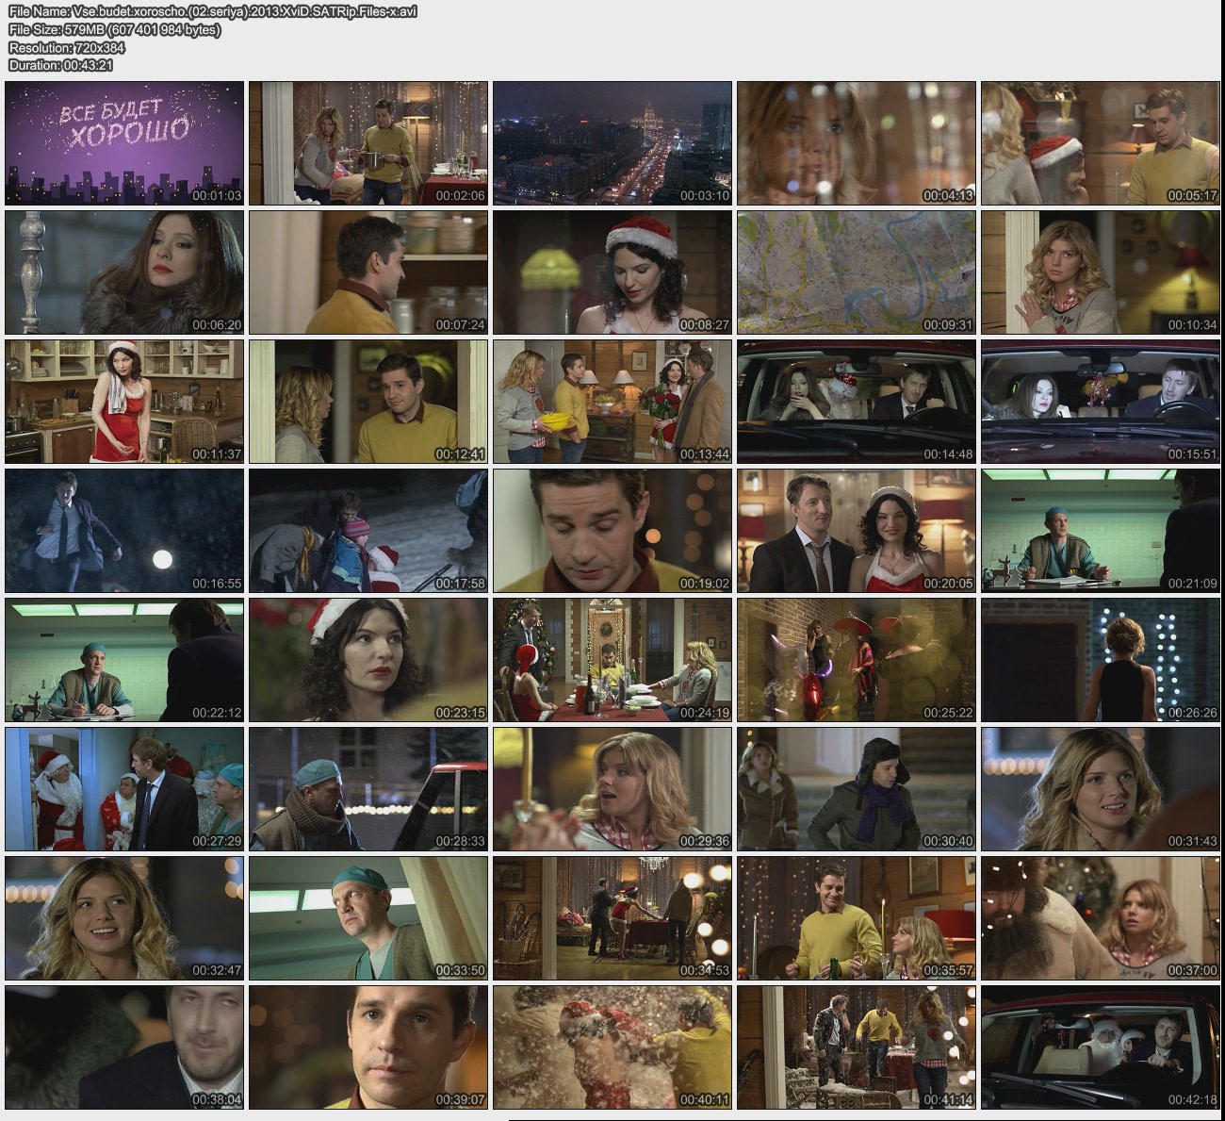Click the thumbnail stamped 00:02:06

tap(367, 143)
